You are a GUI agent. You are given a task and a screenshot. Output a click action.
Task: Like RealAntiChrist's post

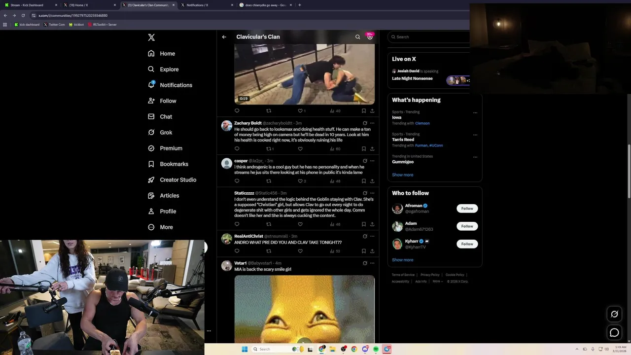pos(300,251)
